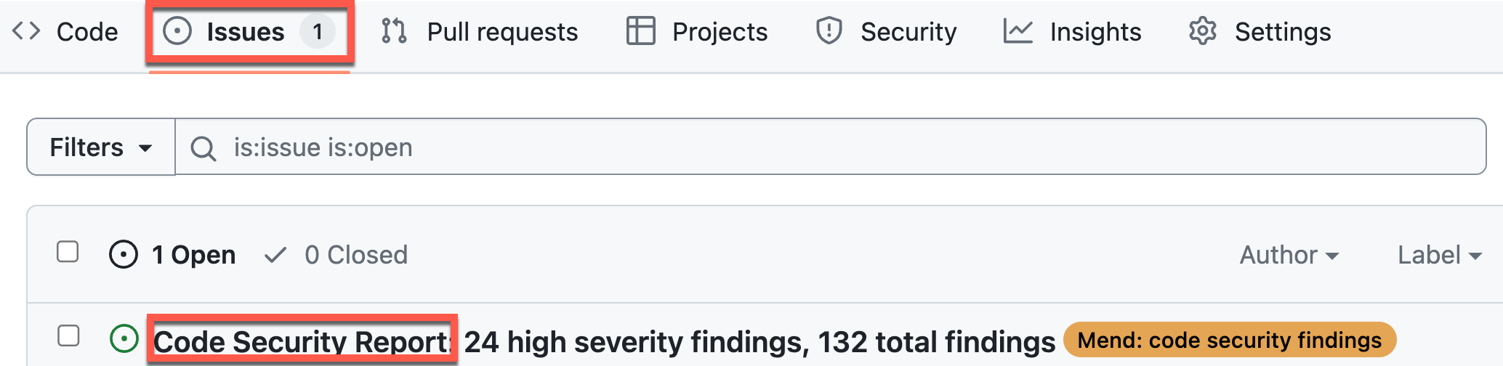Click the Settings gear icon
The image size is (1503, 366).
[1202, 31]
